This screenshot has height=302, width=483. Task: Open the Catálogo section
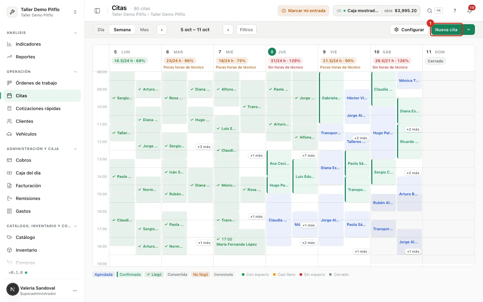[x=42, y=237]
